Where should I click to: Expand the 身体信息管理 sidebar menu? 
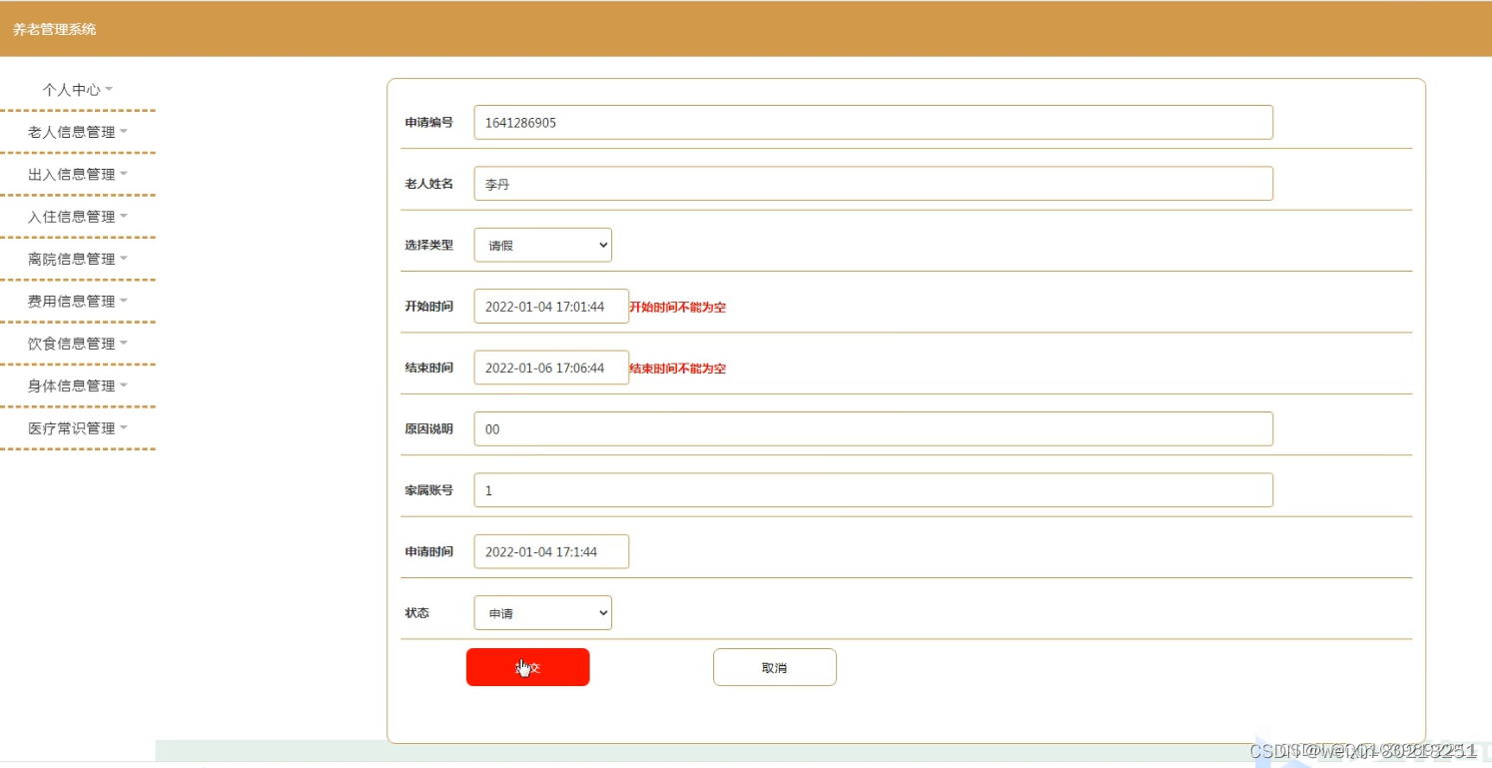78,384
